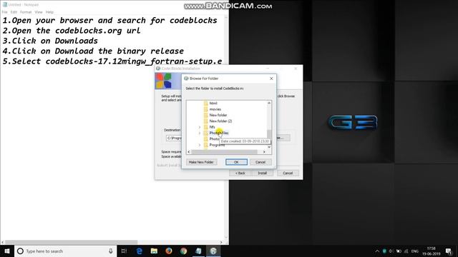Click ENG language indicator
The height and width of the screenshot is (257, 458).
[415, 251]
